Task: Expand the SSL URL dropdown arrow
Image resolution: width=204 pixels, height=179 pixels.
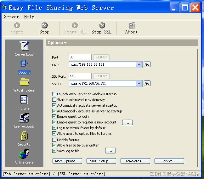Action: 139,83
